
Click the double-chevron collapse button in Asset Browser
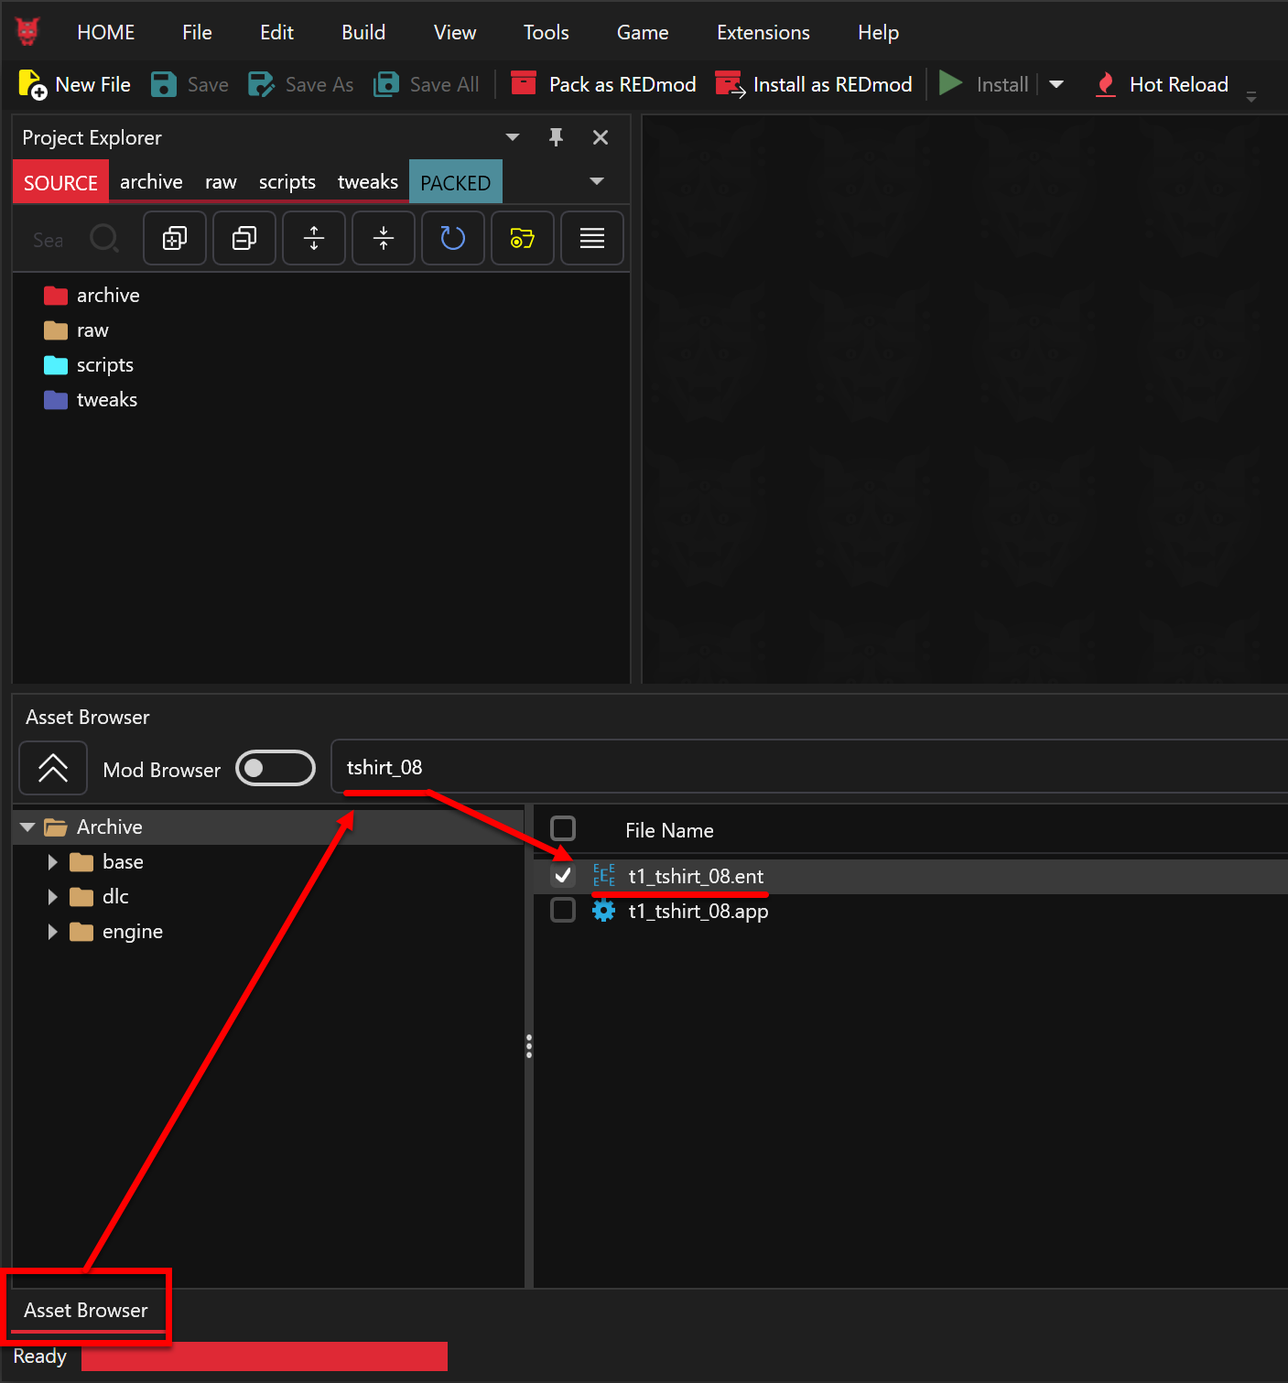point(53,768)
